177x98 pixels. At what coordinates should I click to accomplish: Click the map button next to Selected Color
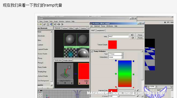tap(138, 90)
